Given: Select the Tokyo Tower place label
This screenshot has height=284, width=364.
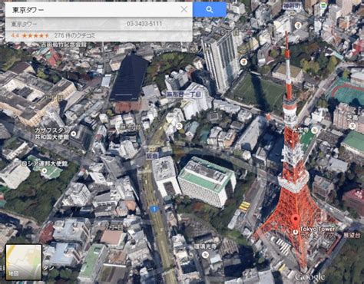Looking at the screenshot, I should pyautogui.click(x=317, y=229).
